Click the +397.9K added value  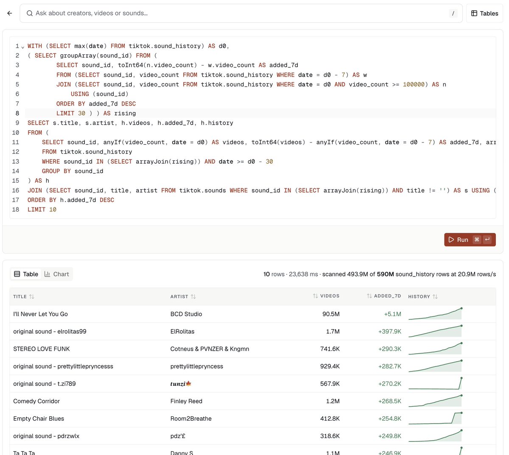coord(390,331)
